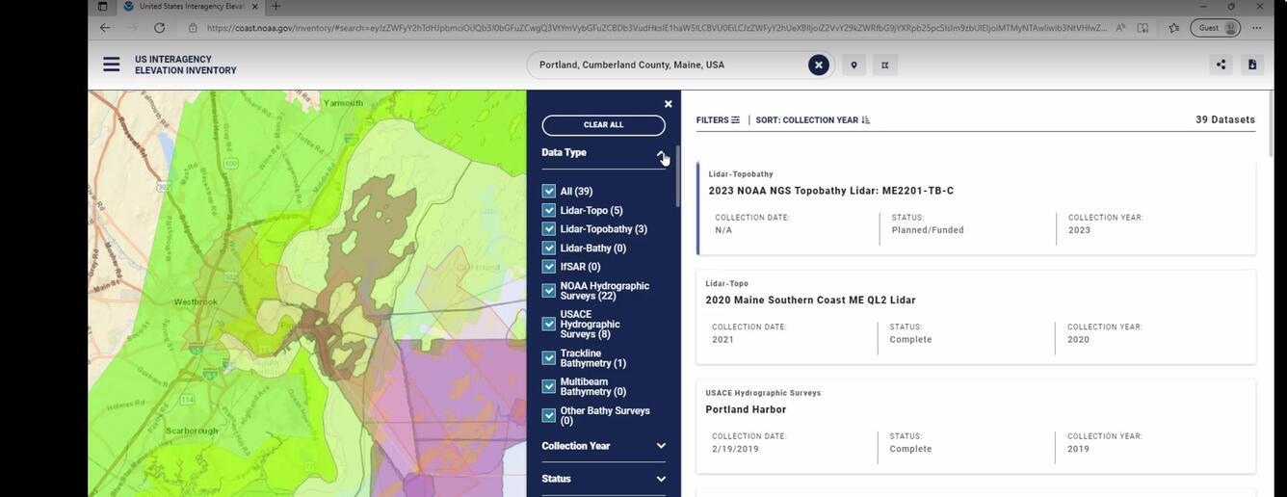Screen dimensions: 1287x497
Task: Go back in browser history
Action: [105, 28]
